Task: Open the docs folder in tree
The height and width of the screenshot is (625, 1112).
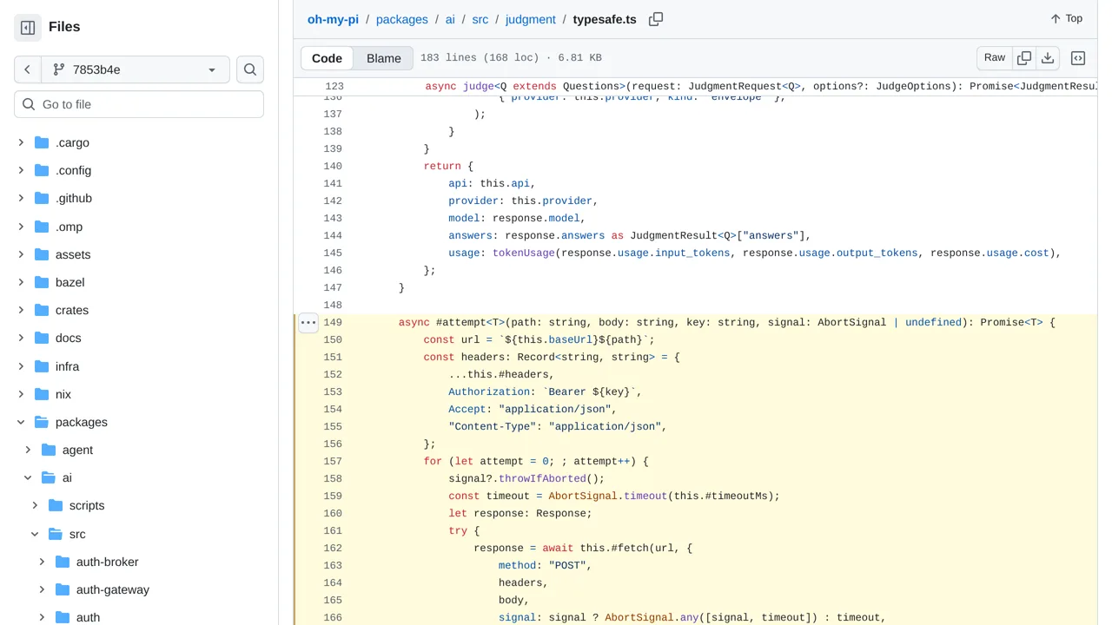Action: pos(68,338)
